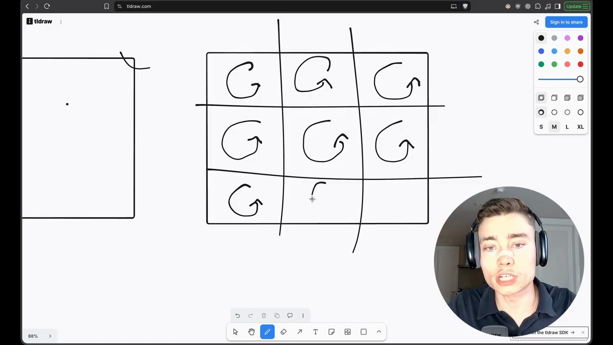
Task: Open the media/image upload tool
Action: (348, 332)
